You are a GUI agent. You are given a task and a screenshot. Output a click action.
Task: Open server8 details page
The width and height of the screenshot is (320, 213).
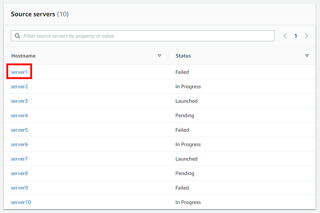pyautogui.click(x=19, y=173)
